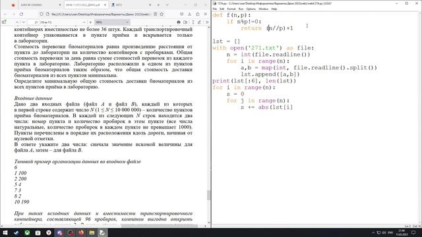Screen dimensions: 422x237
Task: Open the PDF zoom level dropdown
Action: tap(112, 22)
